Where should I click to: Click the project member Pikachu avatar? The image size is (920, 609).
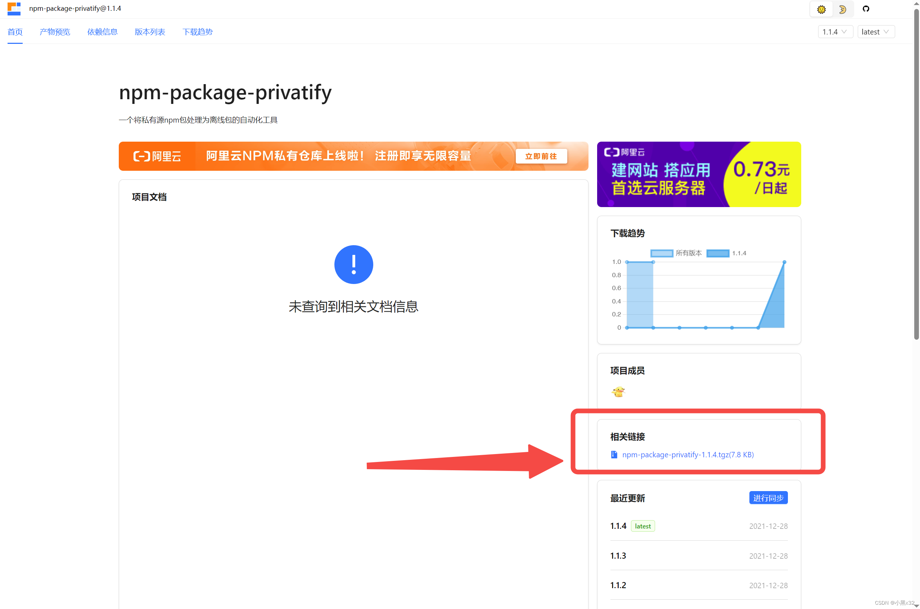618,391
